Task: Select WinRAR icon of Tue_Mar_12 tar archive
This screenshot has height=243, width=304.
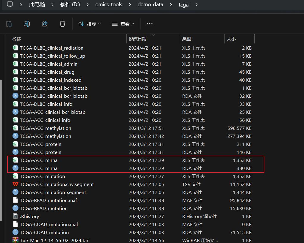Action: point(15,240)
